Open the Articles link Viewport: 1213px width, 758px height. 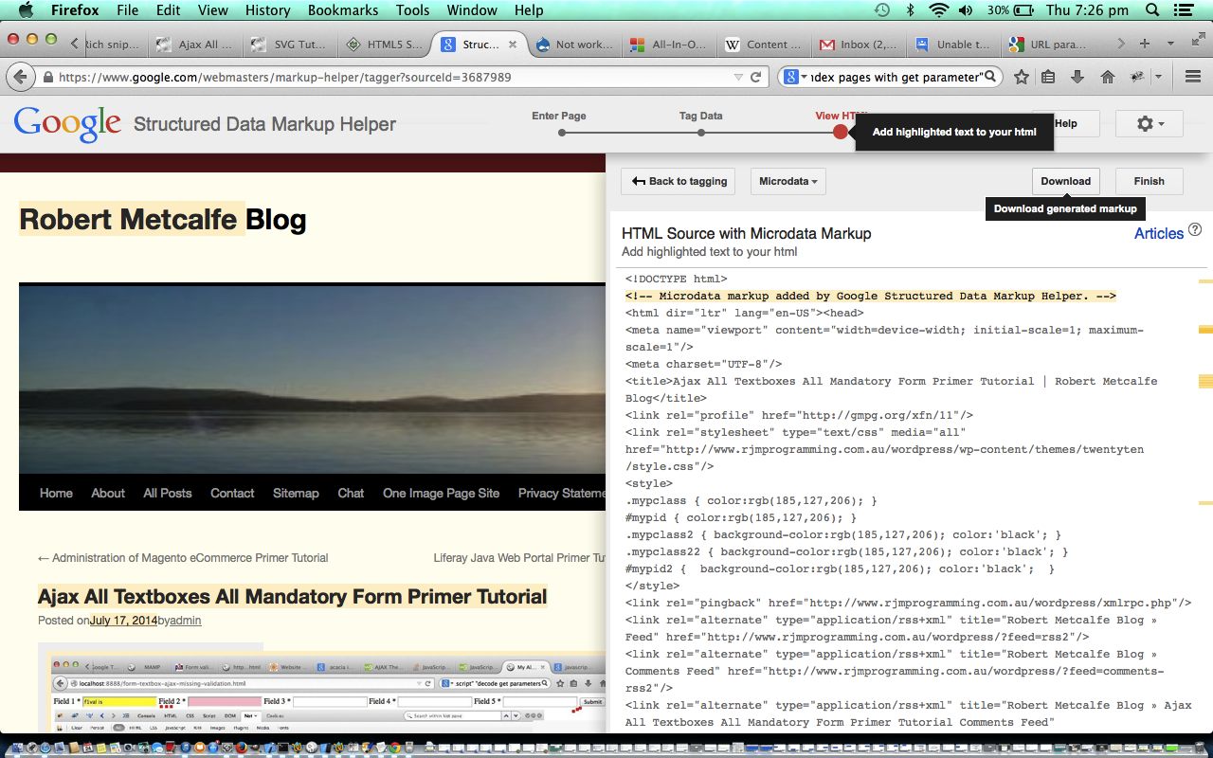(1158, 233)
